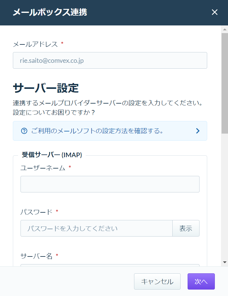
Task: Show password with 表示 button
Action: coord(186,228)
